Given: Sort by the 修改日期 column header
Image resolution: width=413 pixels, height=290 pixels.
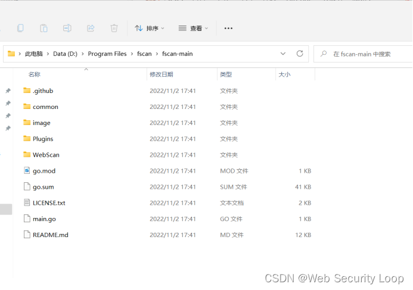Looking at the screenshot, I should 162,74.
